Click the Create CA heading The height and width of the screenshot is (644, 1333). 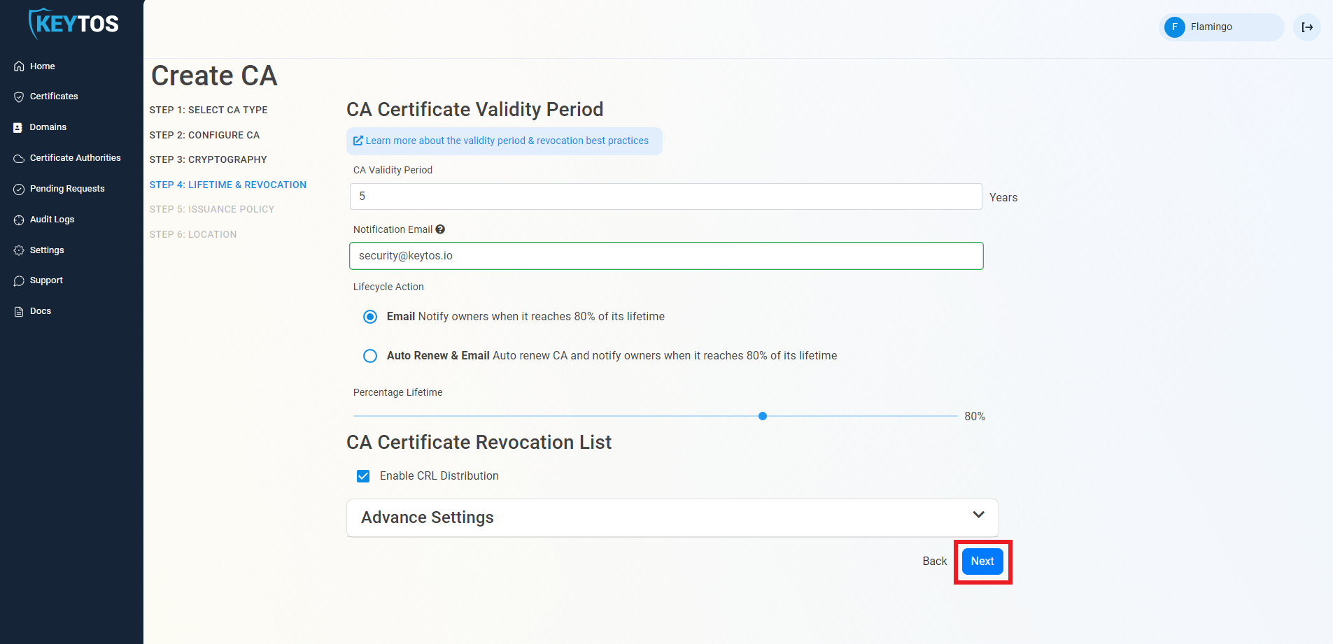click(x=214, y=76)
